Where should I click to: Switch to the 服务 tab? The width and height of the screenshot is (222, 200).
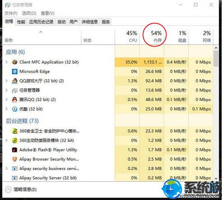105,22
